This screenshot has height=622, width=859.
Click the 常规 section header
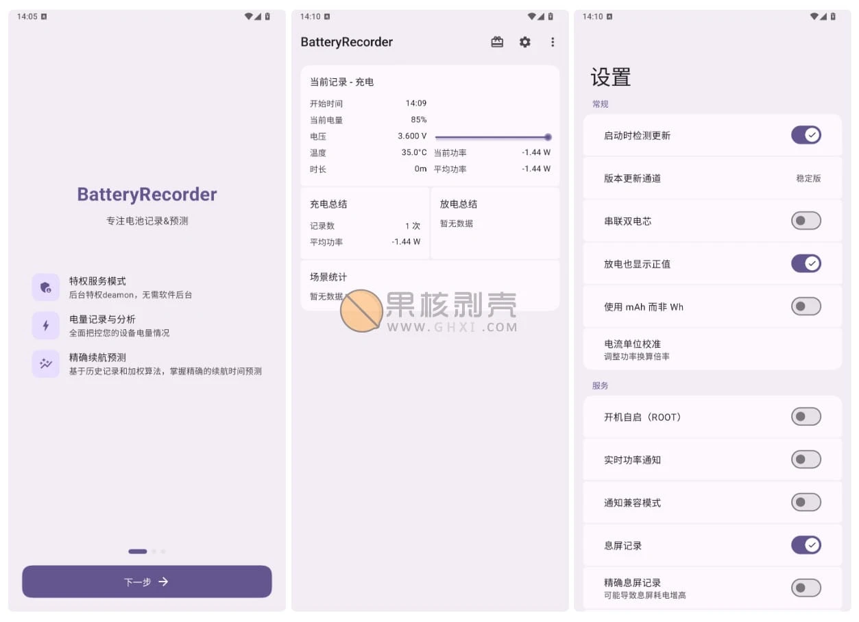point(601,104)
